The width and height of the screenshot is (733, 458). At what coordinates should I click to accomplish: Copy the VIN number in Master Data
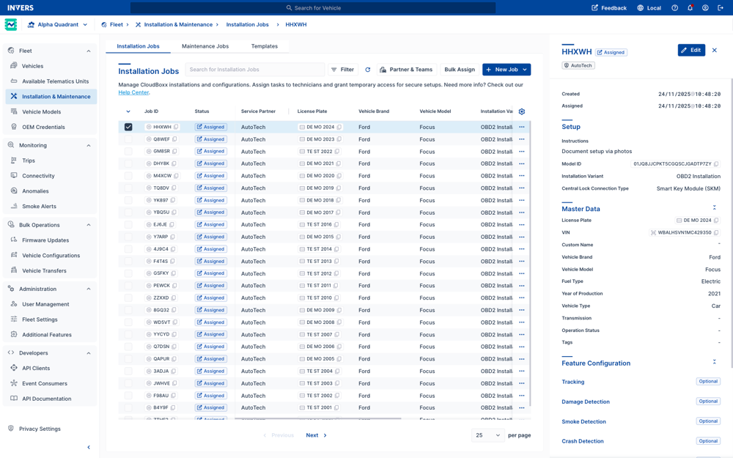click(x=716, y=232)
